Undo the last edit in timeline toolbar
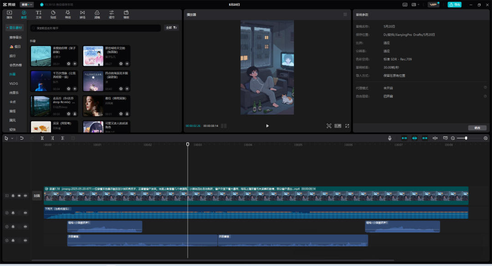Screen dimensions: 492x266 click(x=22, y=138)
